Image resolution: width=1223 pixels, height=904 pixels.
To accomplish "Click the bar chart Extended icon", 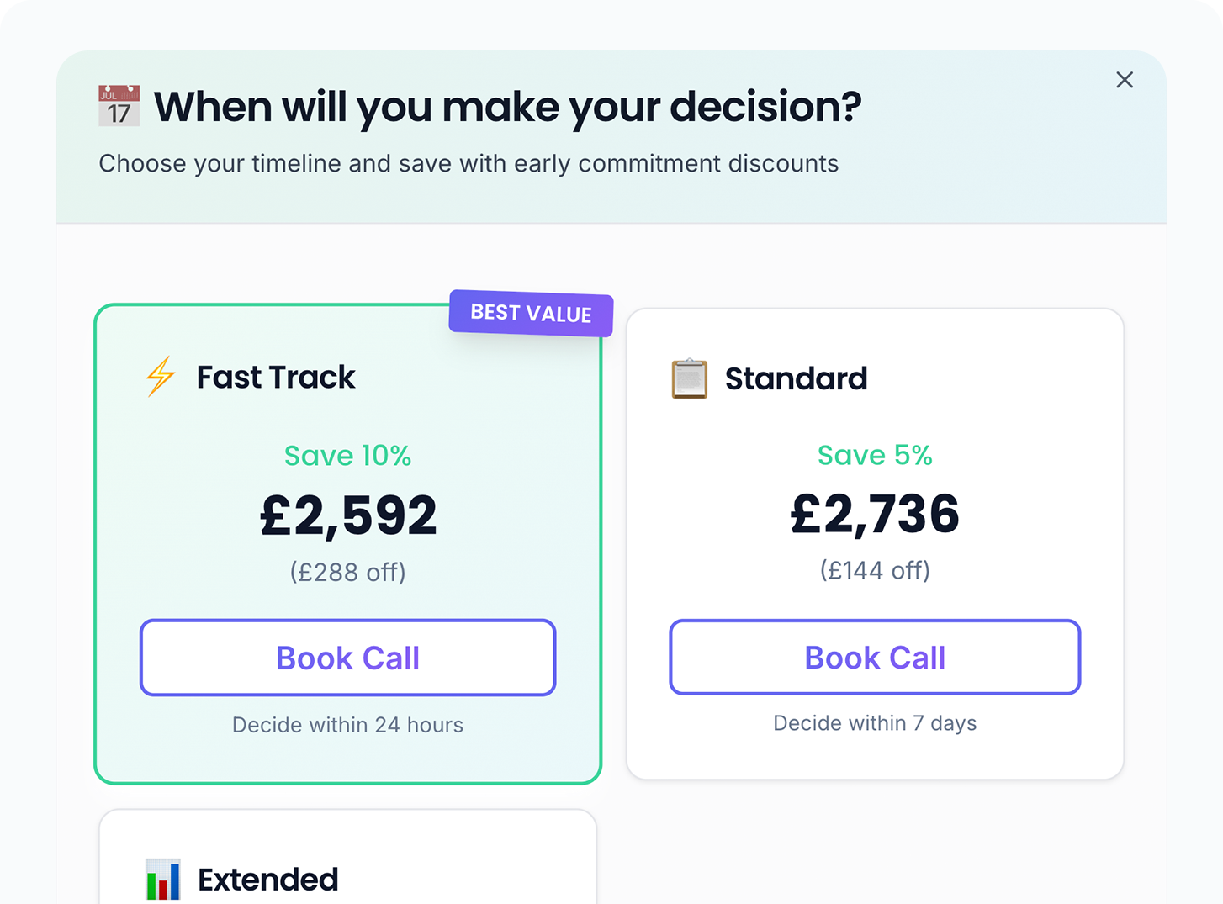I will 162,879.
